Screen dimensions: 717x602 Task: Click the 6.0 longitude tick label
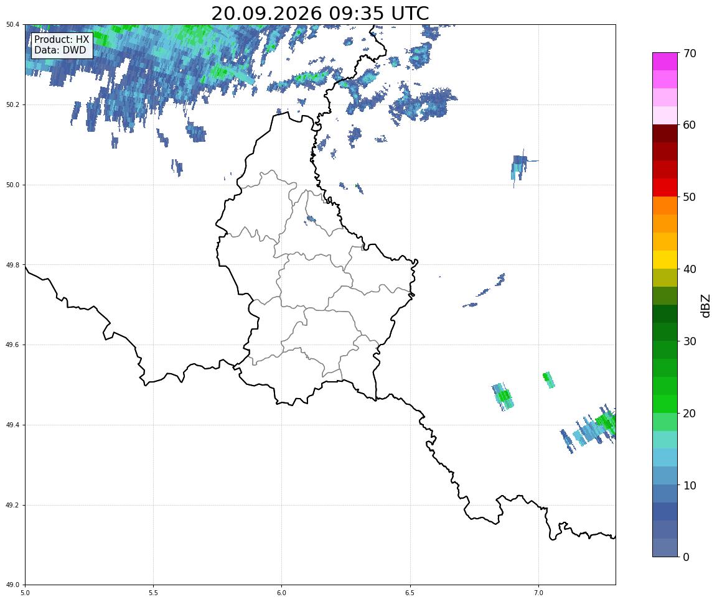pyautogui.click(x=282, y=593)
